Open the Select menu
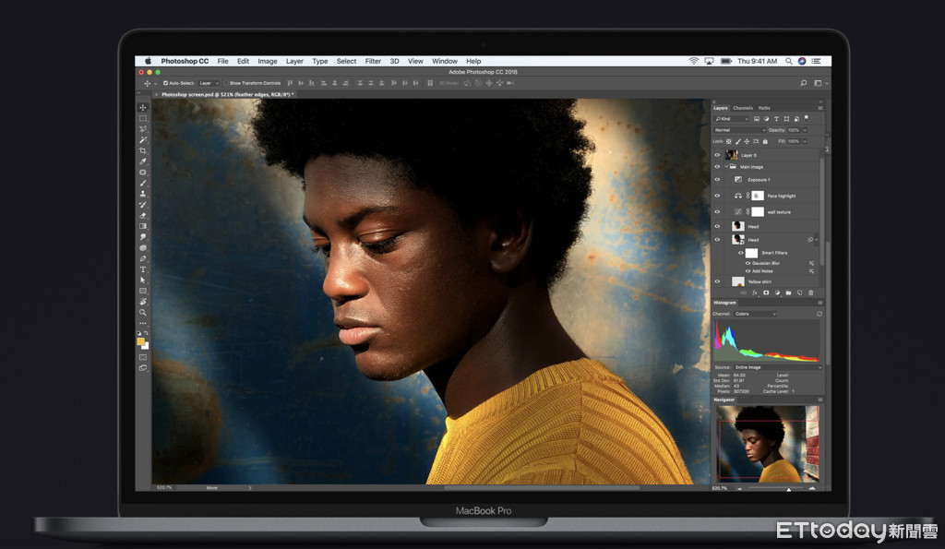 click(x=347, y=61)
